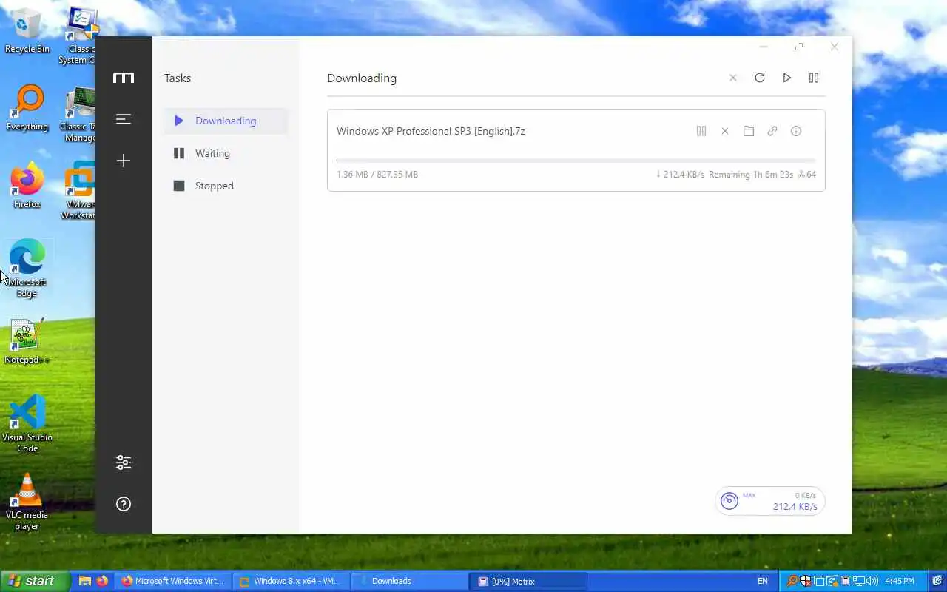Select VLC media player desktop icon

tap(27, 502)
